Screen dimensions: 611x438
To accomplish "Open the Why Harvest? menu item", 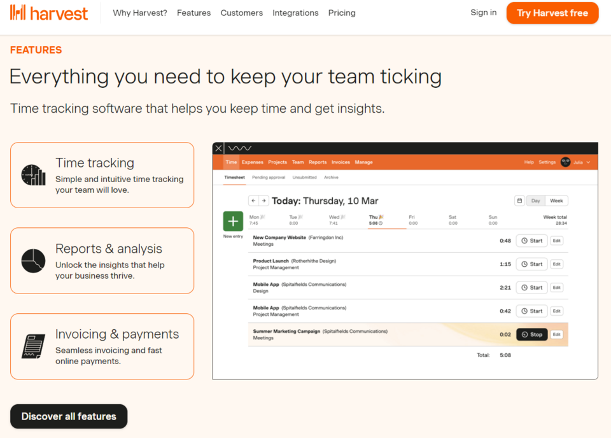I will tap(140, 13).
